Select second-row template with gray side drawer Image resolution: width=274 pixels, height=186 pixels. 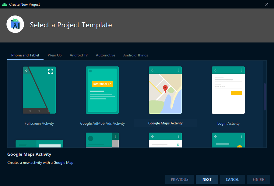pos(102,140)
